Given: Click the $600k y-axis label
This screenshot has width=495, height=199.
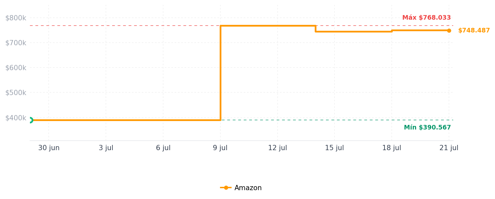Looking at the screenshot, I should click(15, 68).
